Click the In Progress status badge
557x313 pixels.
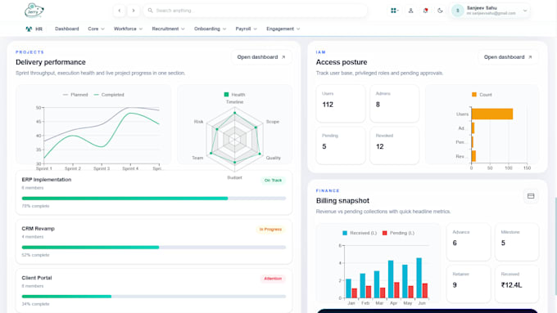click(x=270, y=230)
